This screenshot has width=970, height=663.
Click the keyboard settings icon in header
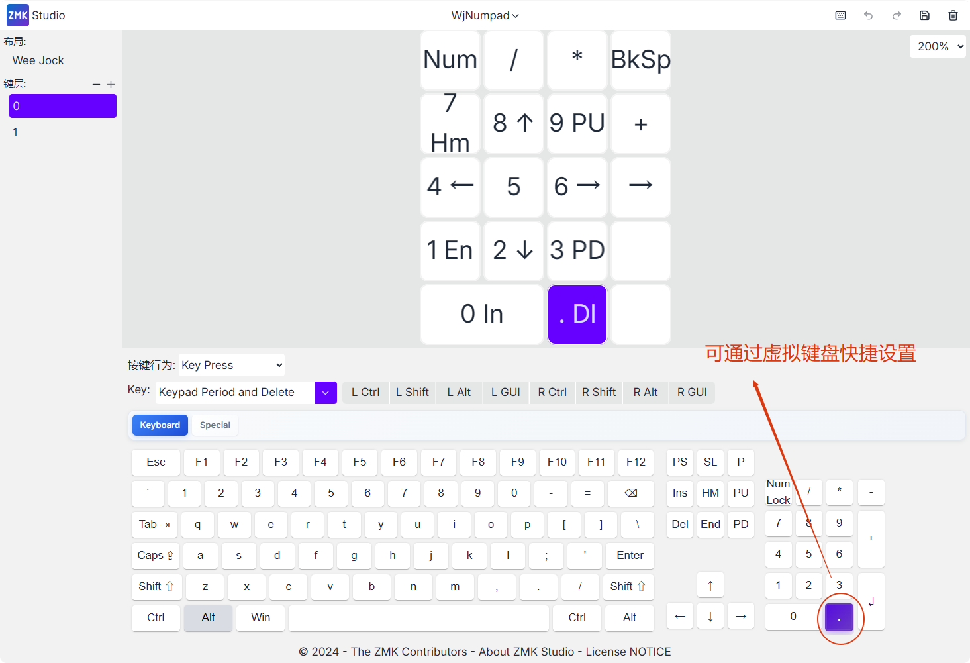(x=840, y=15)
